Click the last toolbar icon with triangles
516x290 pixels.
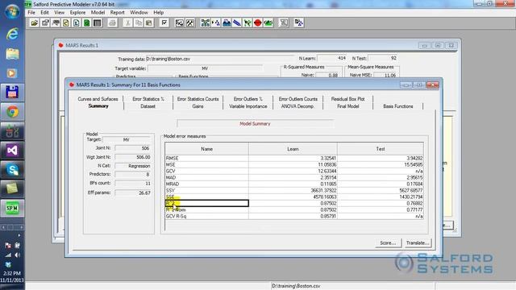point(299,23)
